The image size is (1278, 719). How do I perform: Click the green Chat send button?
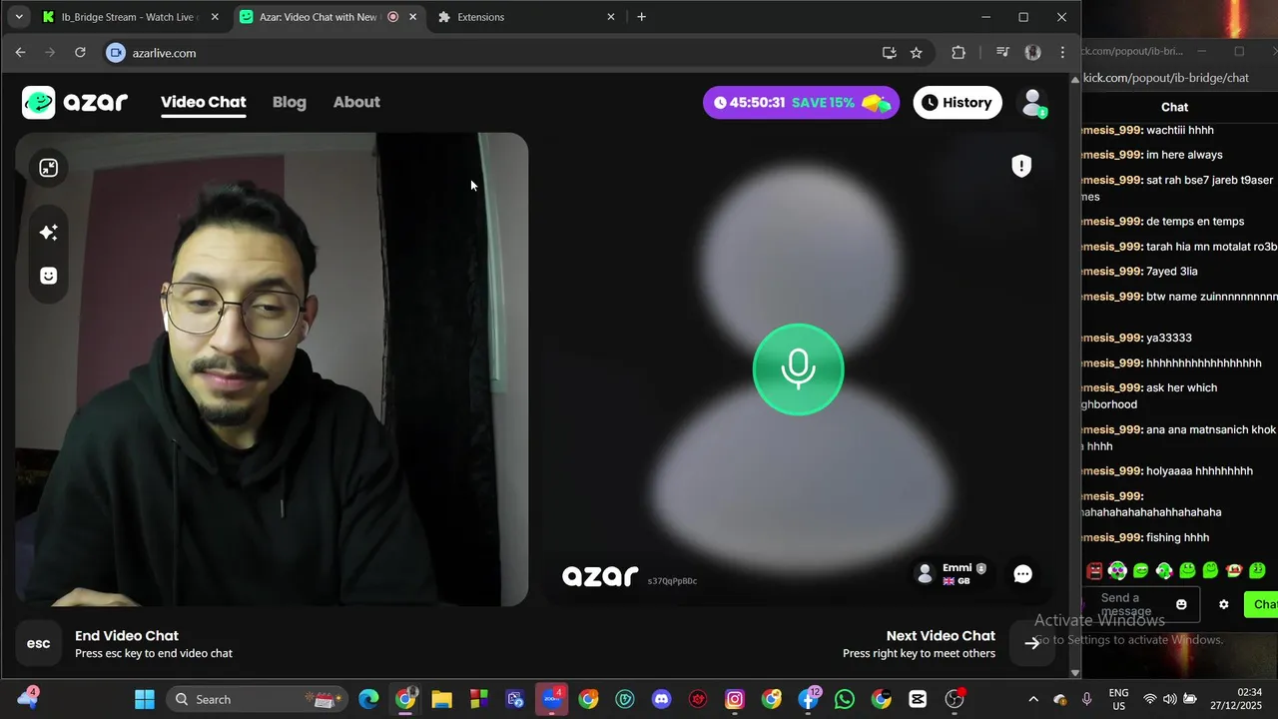click(x=1261, y=604)
